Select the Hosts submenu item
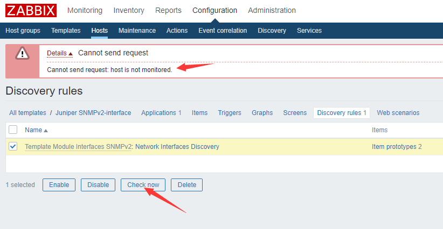 click(100, 31)
